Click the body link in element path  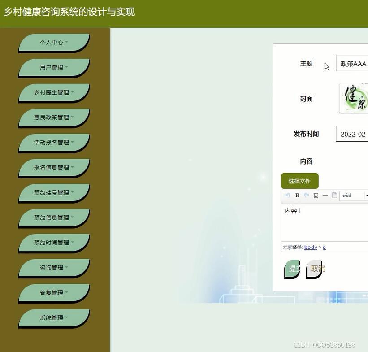coord(311,247)
